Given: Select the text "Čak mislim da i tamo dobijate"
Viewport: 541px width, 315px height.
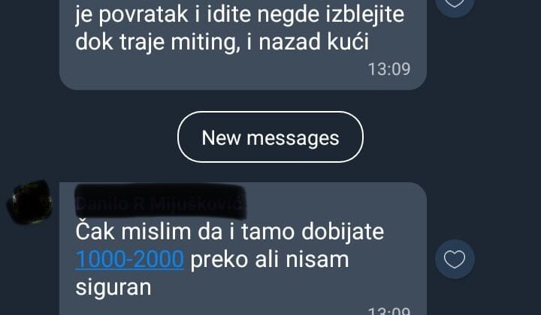Looking at the screenshot, I should [x=229, y=231].
